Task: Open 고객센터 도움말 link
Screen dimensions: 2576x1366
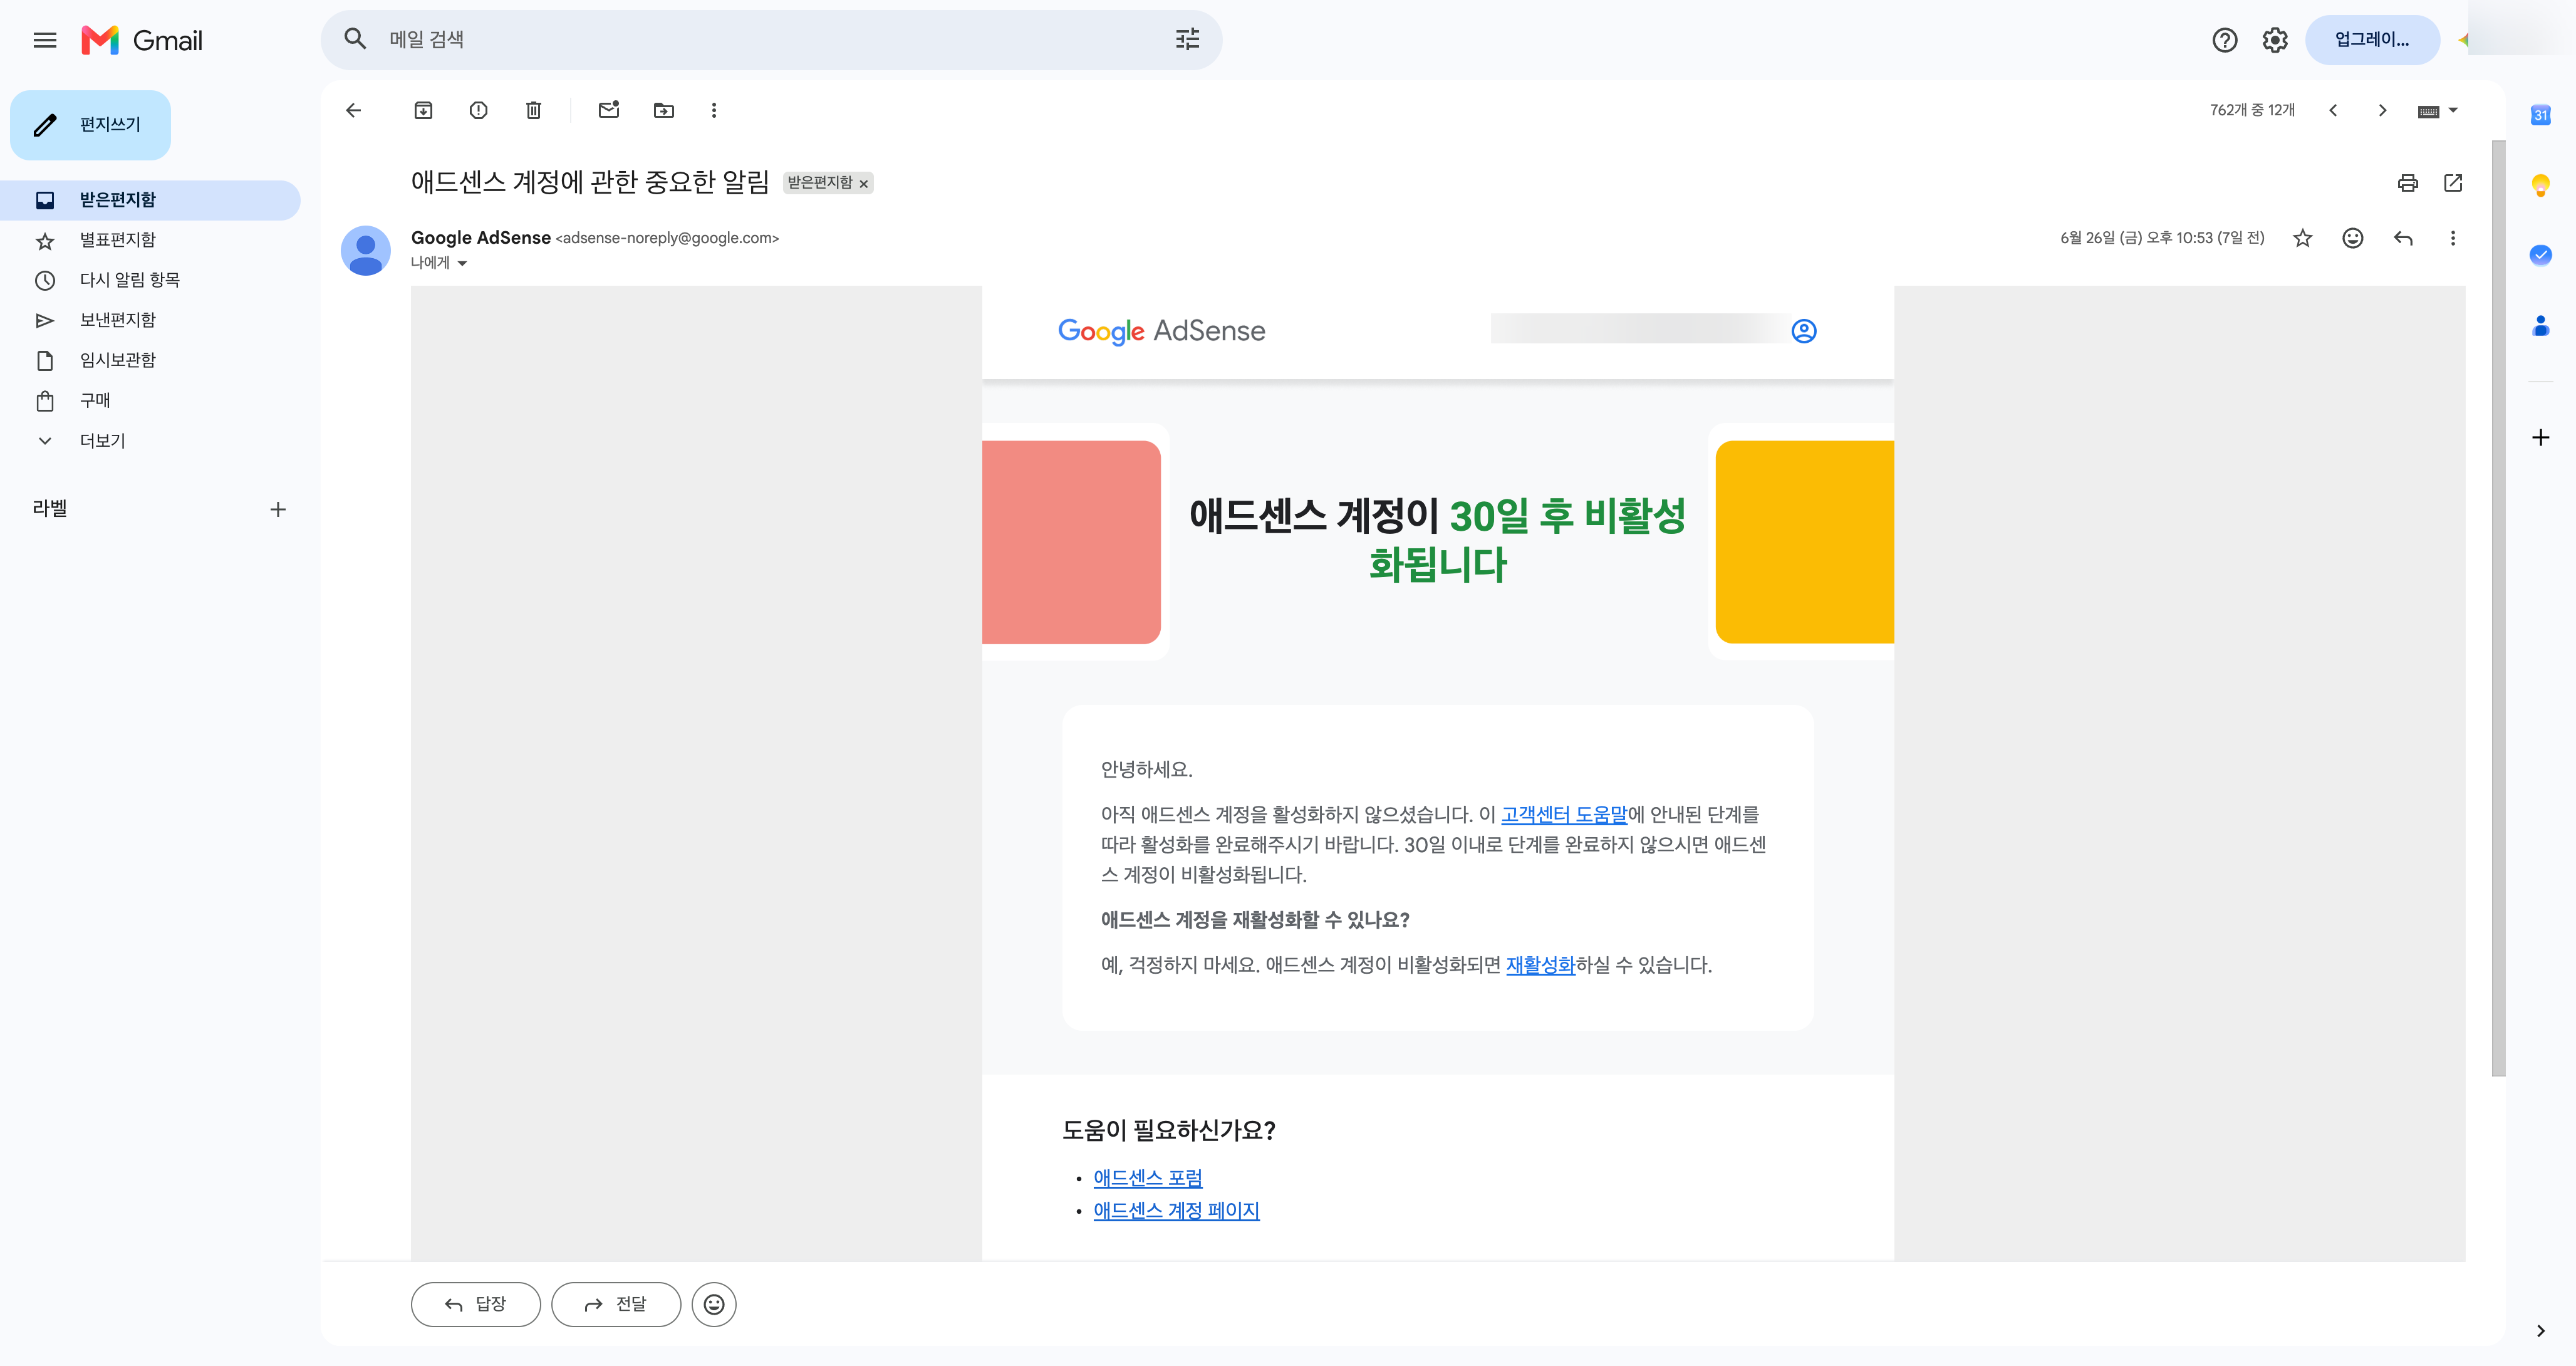Action: (x=1564, y=814)
